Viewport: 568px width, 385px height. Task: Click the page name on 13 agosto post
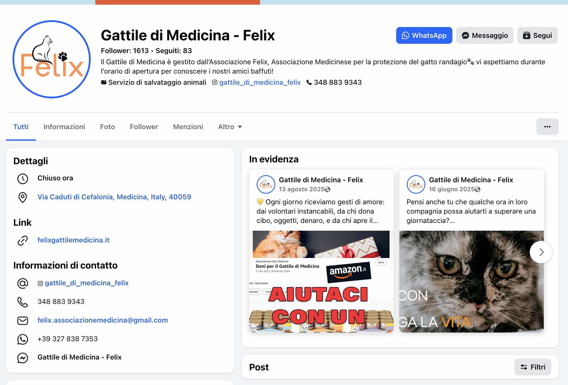click(321, 180)
